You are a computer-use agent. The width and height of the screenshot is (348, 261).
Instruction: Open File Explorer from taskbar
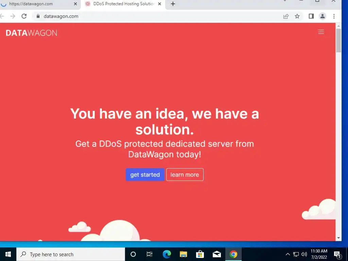[183, 254]
